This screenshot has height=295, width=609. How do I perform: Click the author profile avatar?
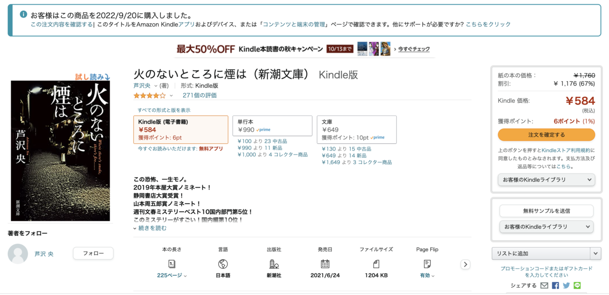[x=18, y=254]
